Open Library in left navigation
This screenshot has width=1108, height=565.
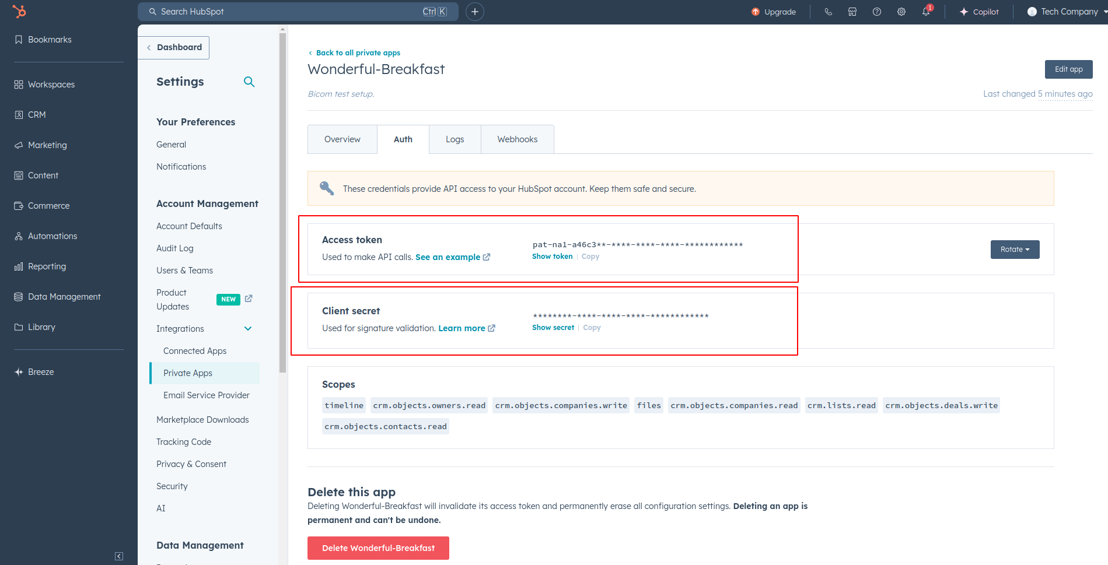(34, 327)
